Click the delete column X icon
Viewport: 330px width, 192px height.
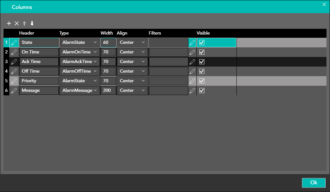pos(17,23)
